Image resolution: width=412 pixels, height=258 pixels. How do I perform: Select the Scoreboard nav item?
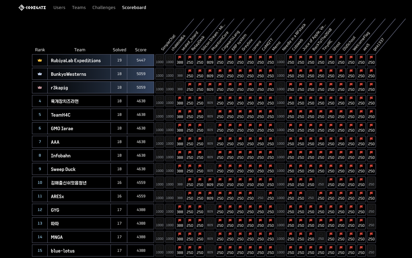(134, 8)
